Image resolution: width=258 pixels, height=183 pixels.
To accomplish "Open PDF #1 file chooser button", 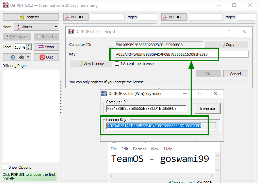I will click(x=76, y=17).
